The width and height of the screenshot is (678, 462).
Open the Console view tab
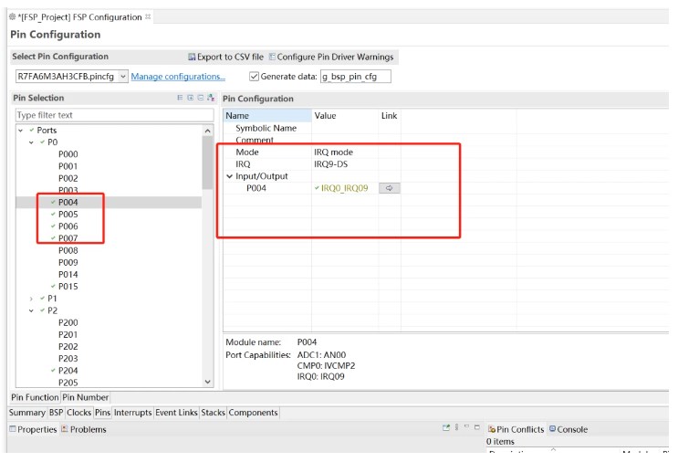568,429
